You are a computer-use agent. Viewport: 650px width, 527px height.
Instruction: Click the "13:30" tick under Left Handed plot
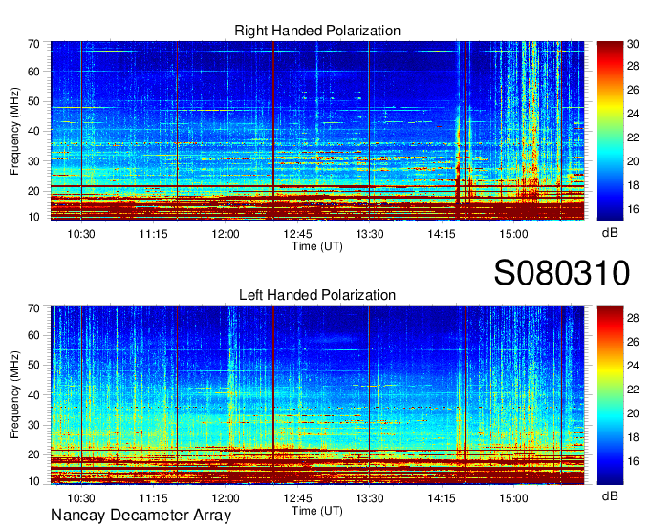click(370, 498)
